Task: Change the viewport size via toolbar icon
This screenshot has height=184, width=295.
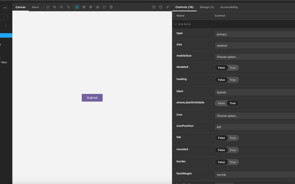Action: tap(91, 7)
